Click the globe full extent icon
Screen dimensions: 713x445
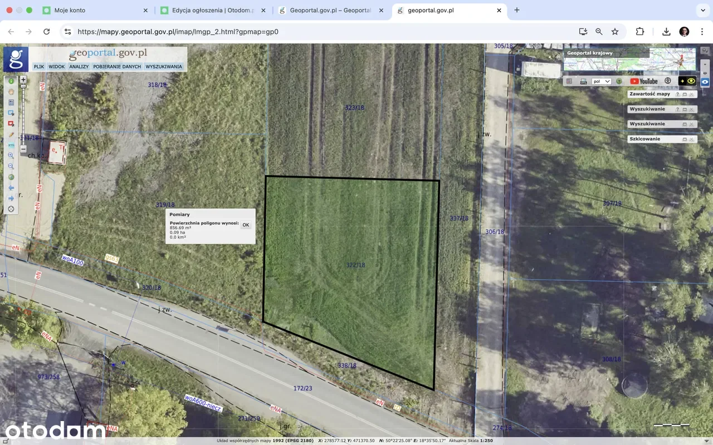pos(11,177)
